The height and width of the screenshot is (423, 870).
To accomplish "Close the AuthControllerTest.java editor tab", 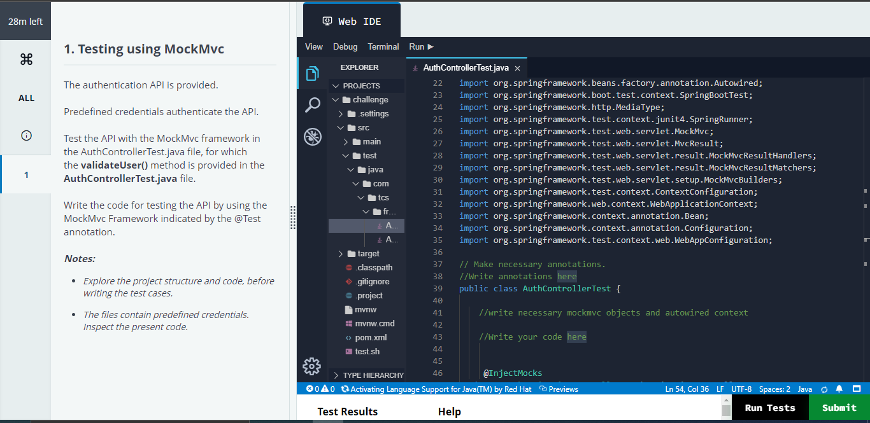I will (x=517, y=68).
